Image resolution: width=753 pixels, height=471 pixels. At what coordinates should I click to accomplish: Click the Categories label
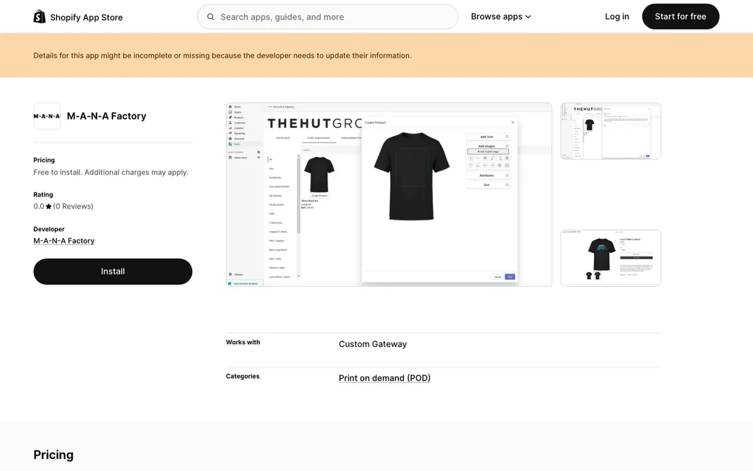tap(243, 376)
